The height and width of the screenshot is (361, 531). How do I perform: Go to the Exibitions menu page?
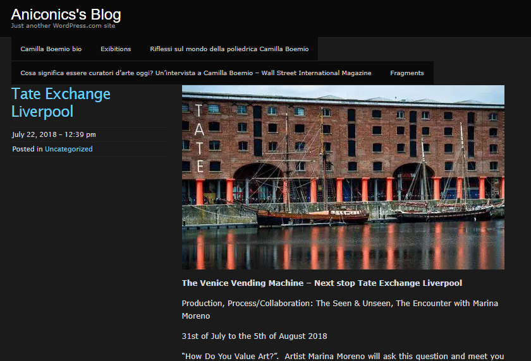click(x=116, y=49)
